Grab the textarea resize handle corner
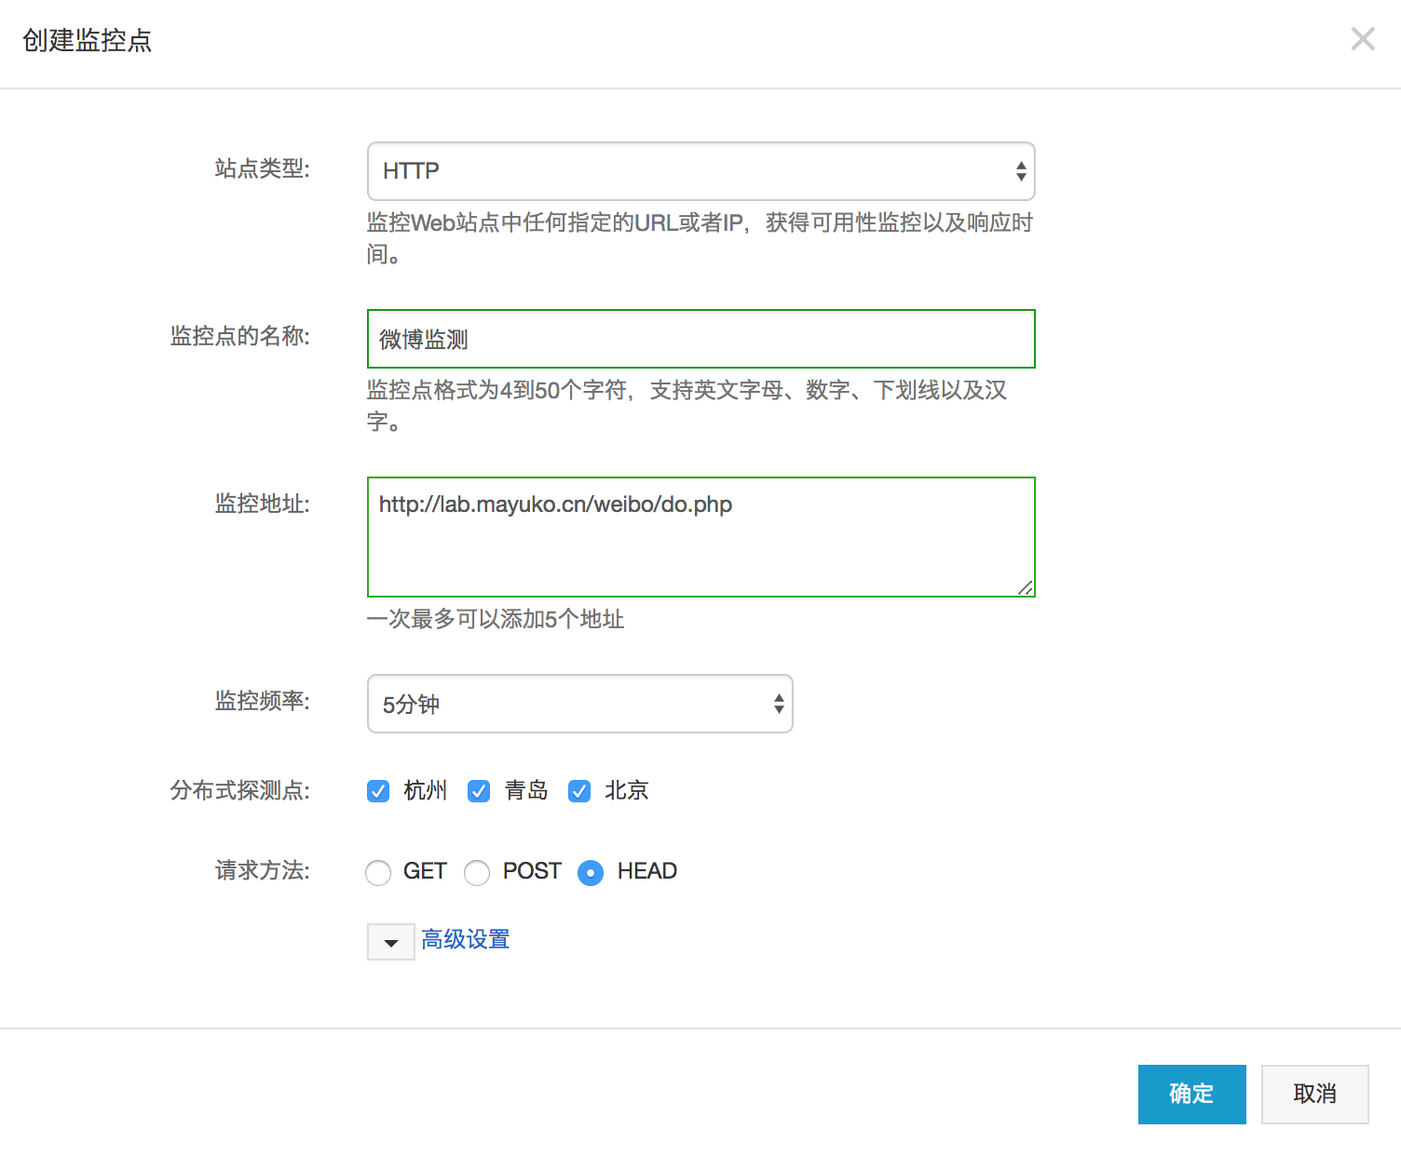The image size is (1401, 1156). click(1026, 587)
